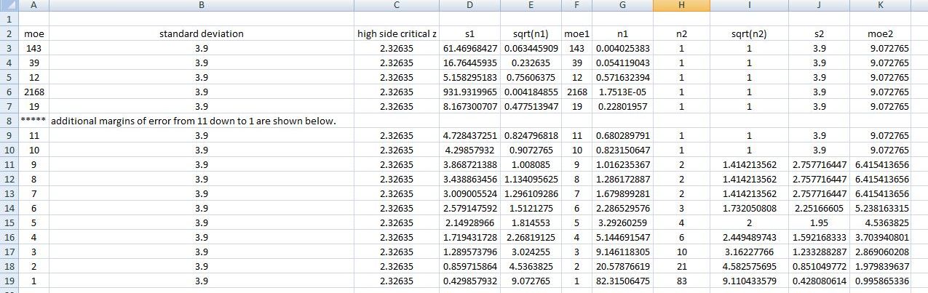Click cell with value 1.233288287
The image size is (928, 293).
[819, 252]
